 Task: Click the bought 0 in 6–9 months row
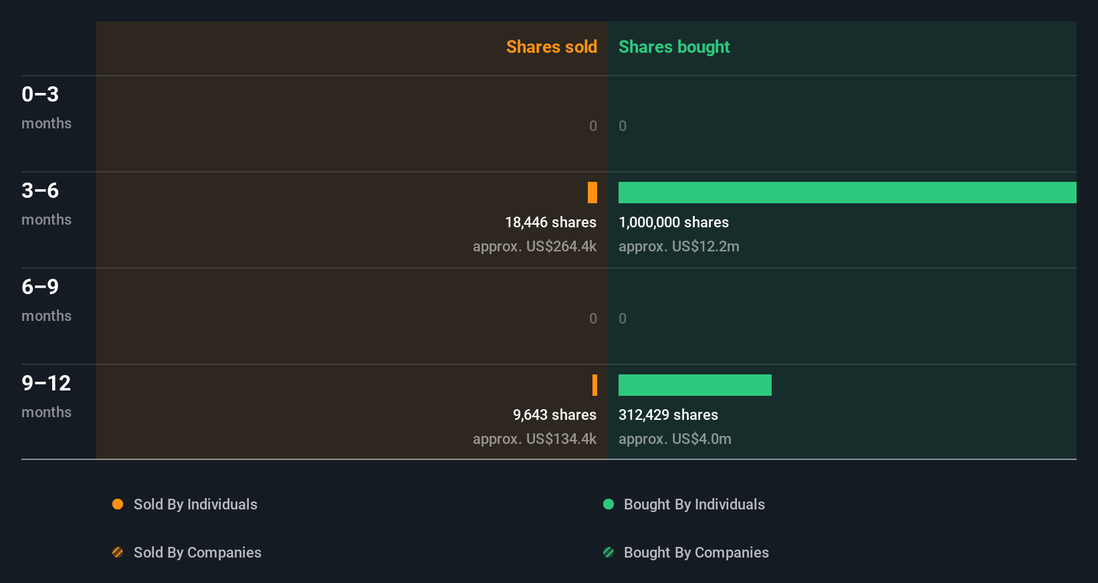coord(623,318)
